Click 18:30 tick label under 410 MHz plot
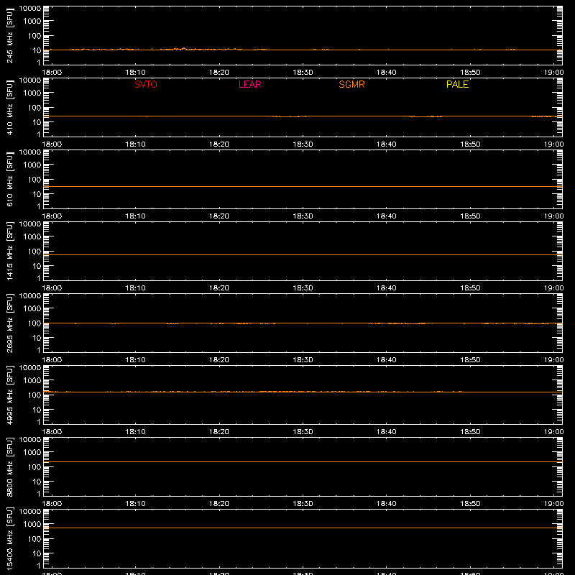 (303, 144)
